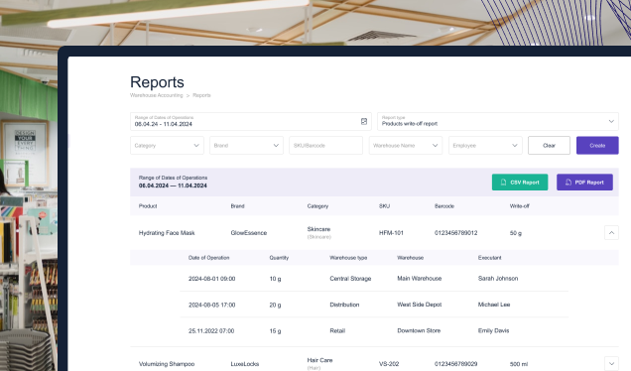Click the Sarah Johnson executant cell
631x371 pixels.
pyautogui.click(x=498, y=279)
